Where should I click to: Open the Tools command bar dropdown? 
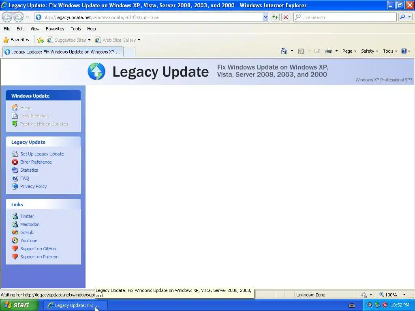pyautogui.click(x=390, y=51)
